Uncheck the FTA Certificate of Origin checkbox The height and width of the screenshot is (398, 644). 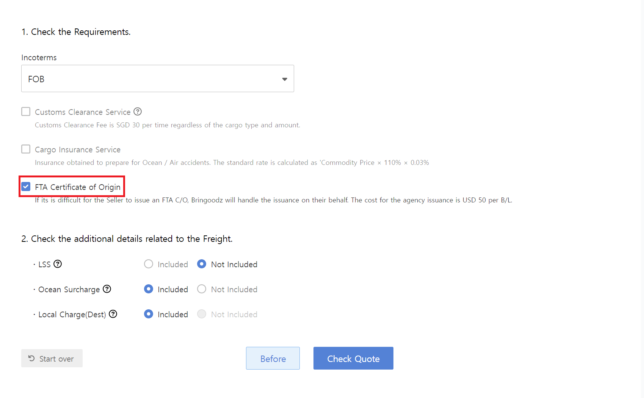26,187
